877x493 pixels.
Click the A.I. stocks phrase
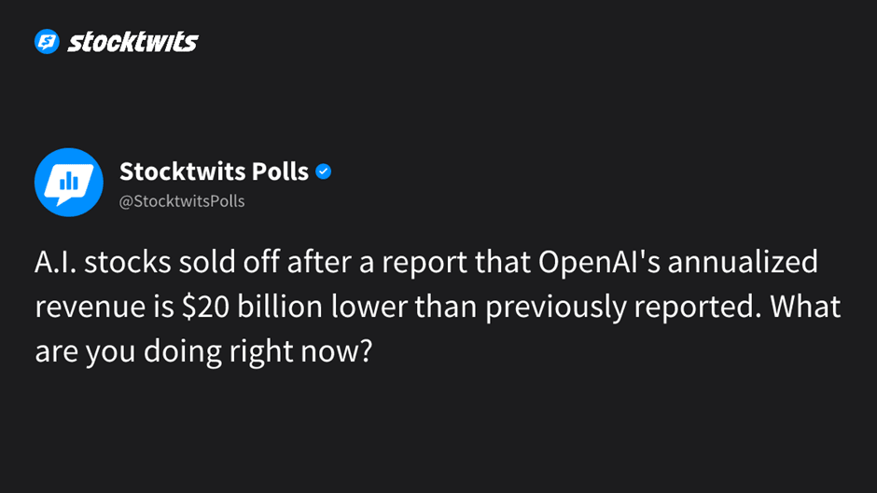[x=103, y=262]
